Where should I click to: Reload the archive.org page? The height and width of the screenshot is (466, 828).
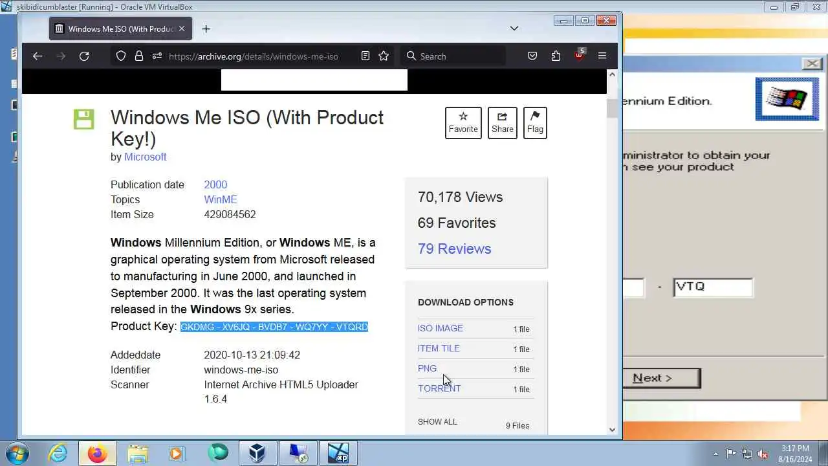pos(84,56)
